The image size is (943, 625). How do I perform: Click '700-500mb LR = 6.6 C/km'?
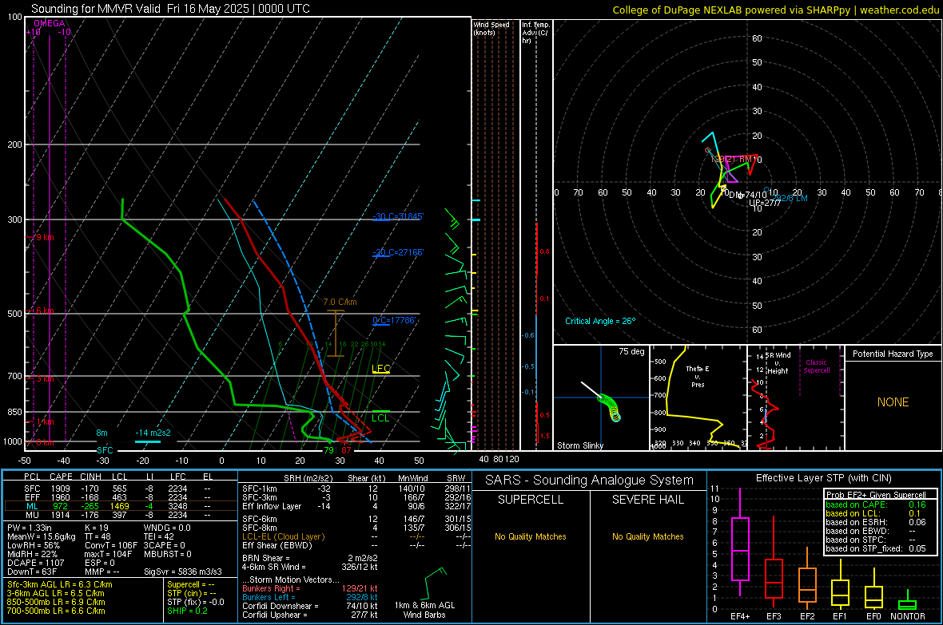point(56,611)
